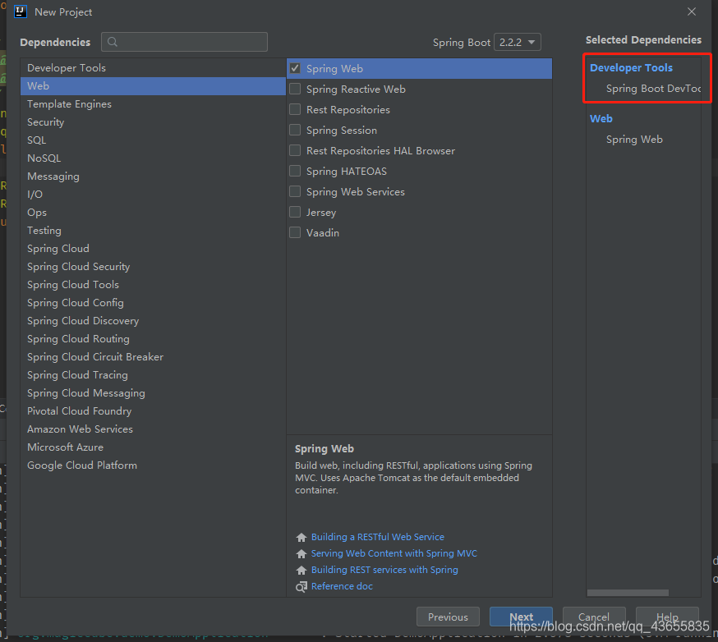
Task: Click the reference doc icon
Action: click(301, 587)
